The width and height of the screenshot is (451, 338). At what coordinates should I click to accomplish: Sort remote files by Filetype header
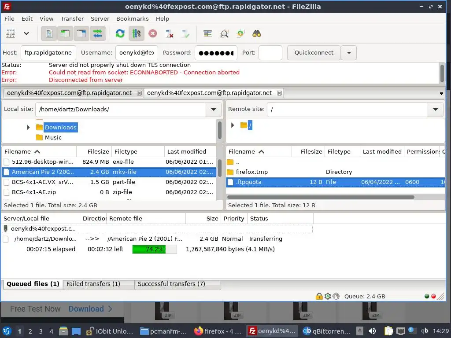click(x=342, y=151)
